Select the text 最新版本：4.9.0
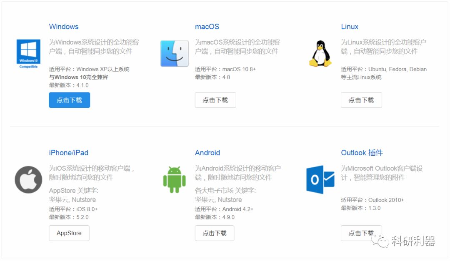The width and height of the screenshot is (450, 261). point(215,217)
